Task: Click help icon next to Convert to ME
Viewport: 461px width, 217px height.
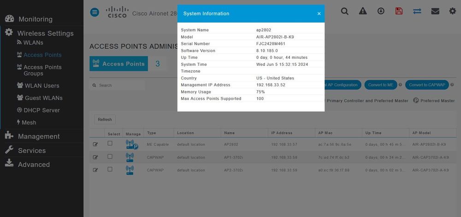Action: [x=400, y=85]
